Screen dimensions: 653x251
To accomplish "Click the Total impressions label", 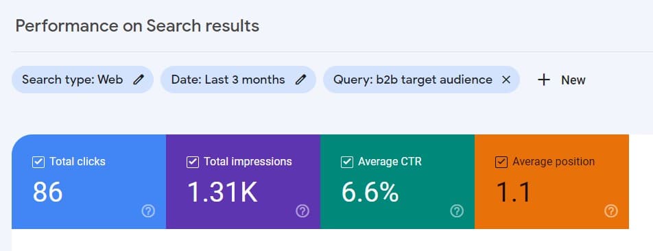I will coord(248,162).
